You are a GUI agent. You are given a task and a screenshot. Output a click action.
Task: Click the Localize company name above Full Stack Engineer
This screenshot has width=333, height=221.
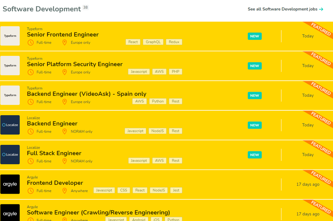point(33,148)
